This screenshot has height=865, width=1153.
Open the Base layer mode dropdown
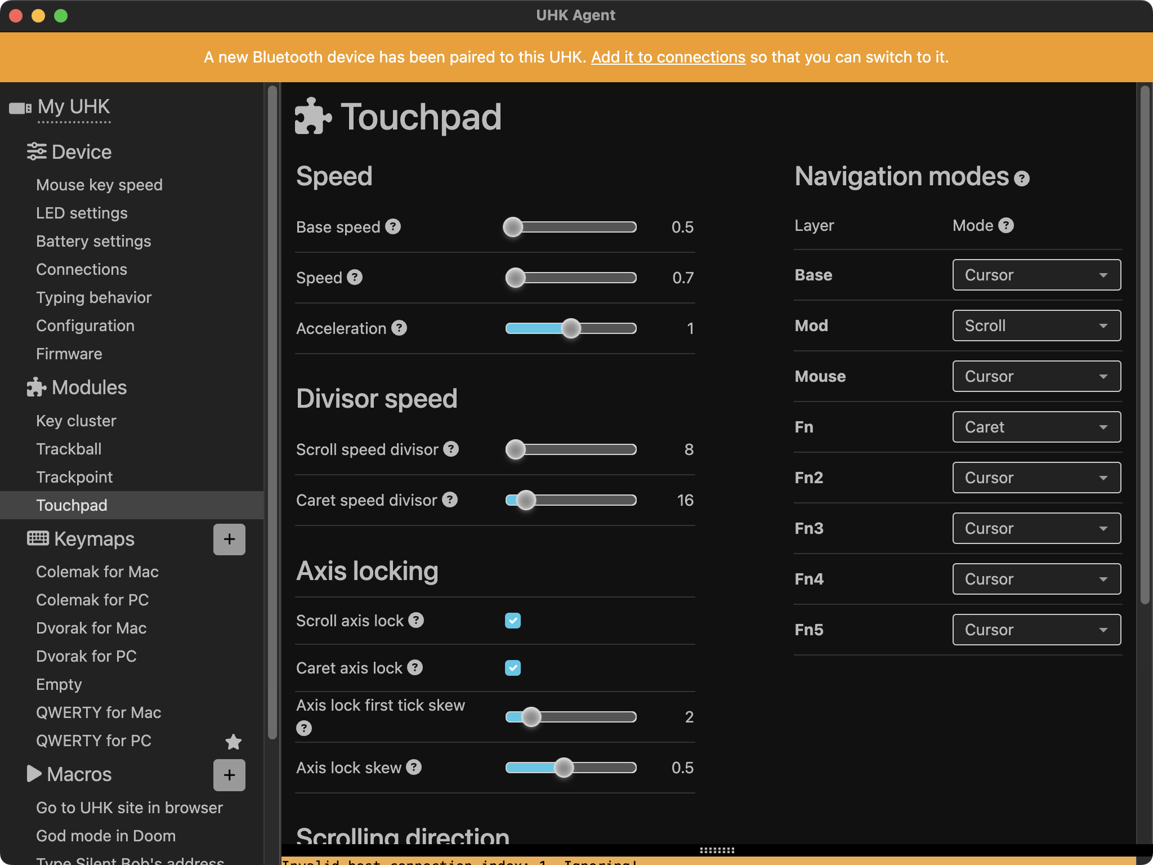coord(1036,275)
